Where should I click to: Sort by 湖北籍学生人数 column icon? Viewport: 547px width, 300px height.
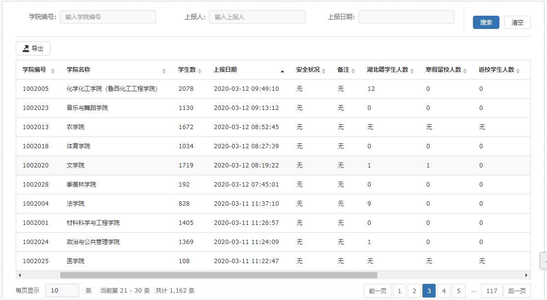(413, 71)
